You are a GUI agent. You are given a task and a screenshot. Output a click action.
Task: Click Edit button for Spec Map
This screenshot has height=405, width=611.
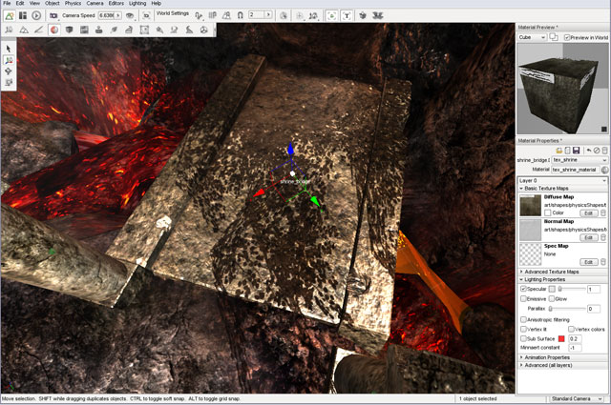(588, 262)
